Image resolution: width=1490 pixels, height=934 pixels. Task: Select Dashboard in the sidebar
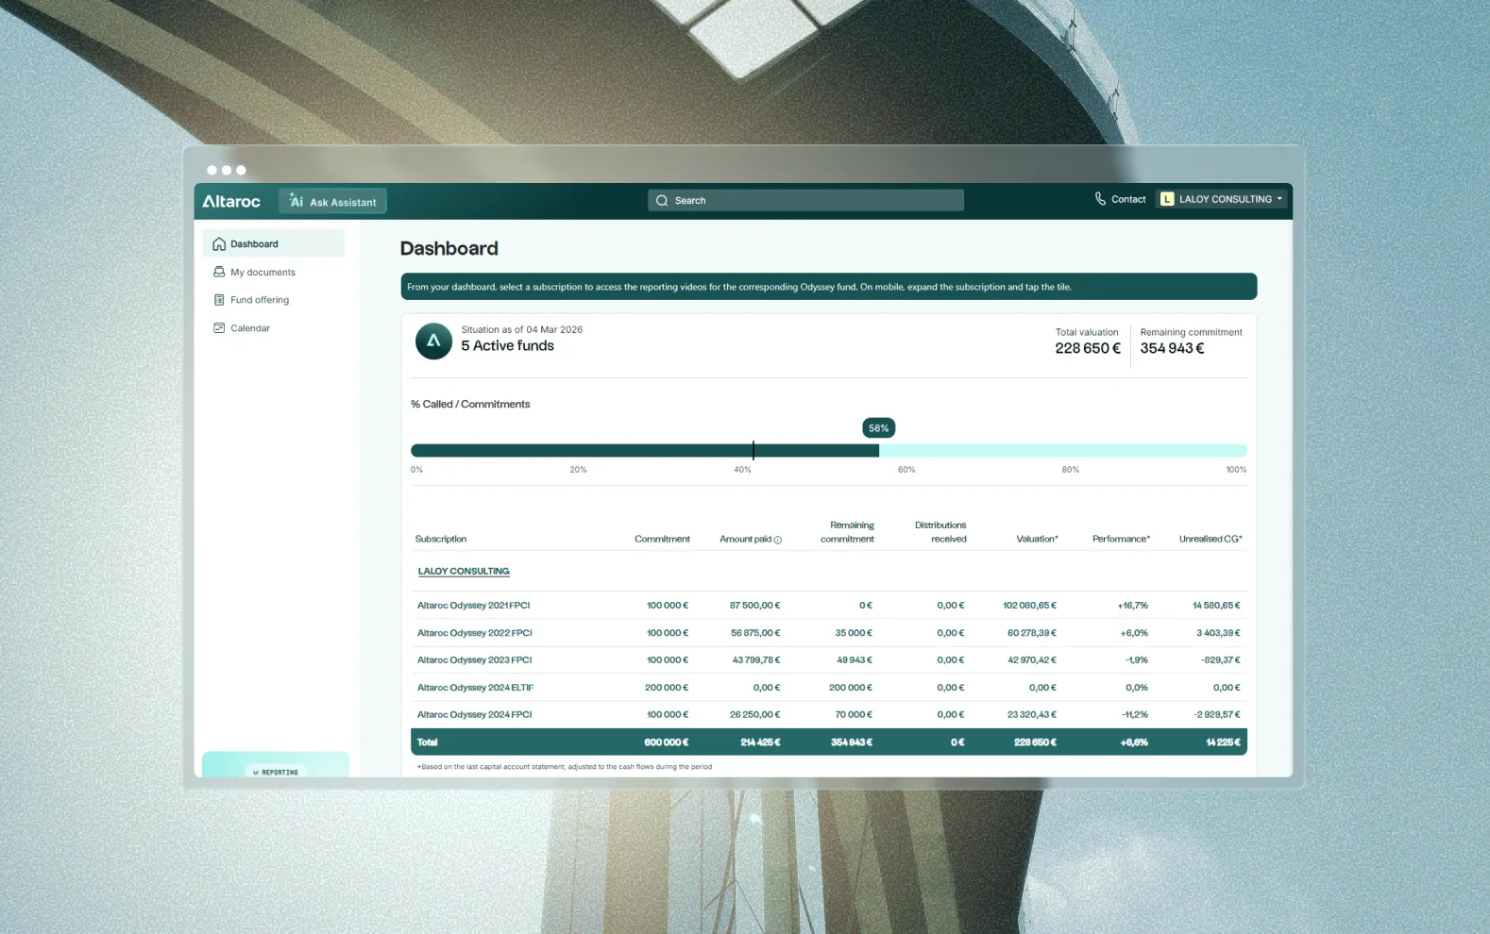click(x=273, y=243)
